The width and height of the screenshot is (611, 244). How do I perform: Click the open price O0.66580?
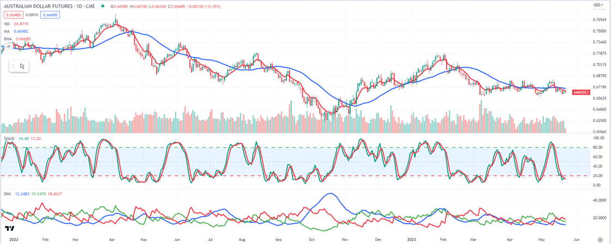pos(118,7)
